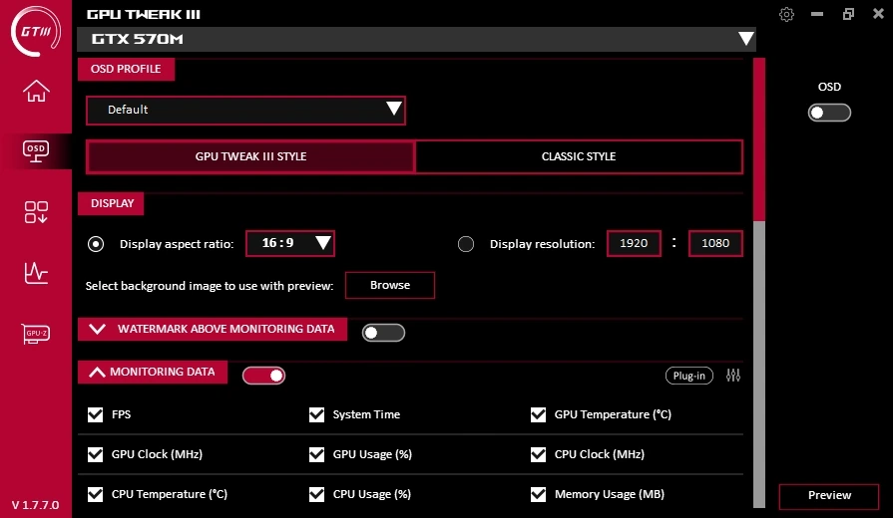Uncheck CPU Usage (%) checkbox
The width and height of the screenshot is (893, 518).
[316, 494]
